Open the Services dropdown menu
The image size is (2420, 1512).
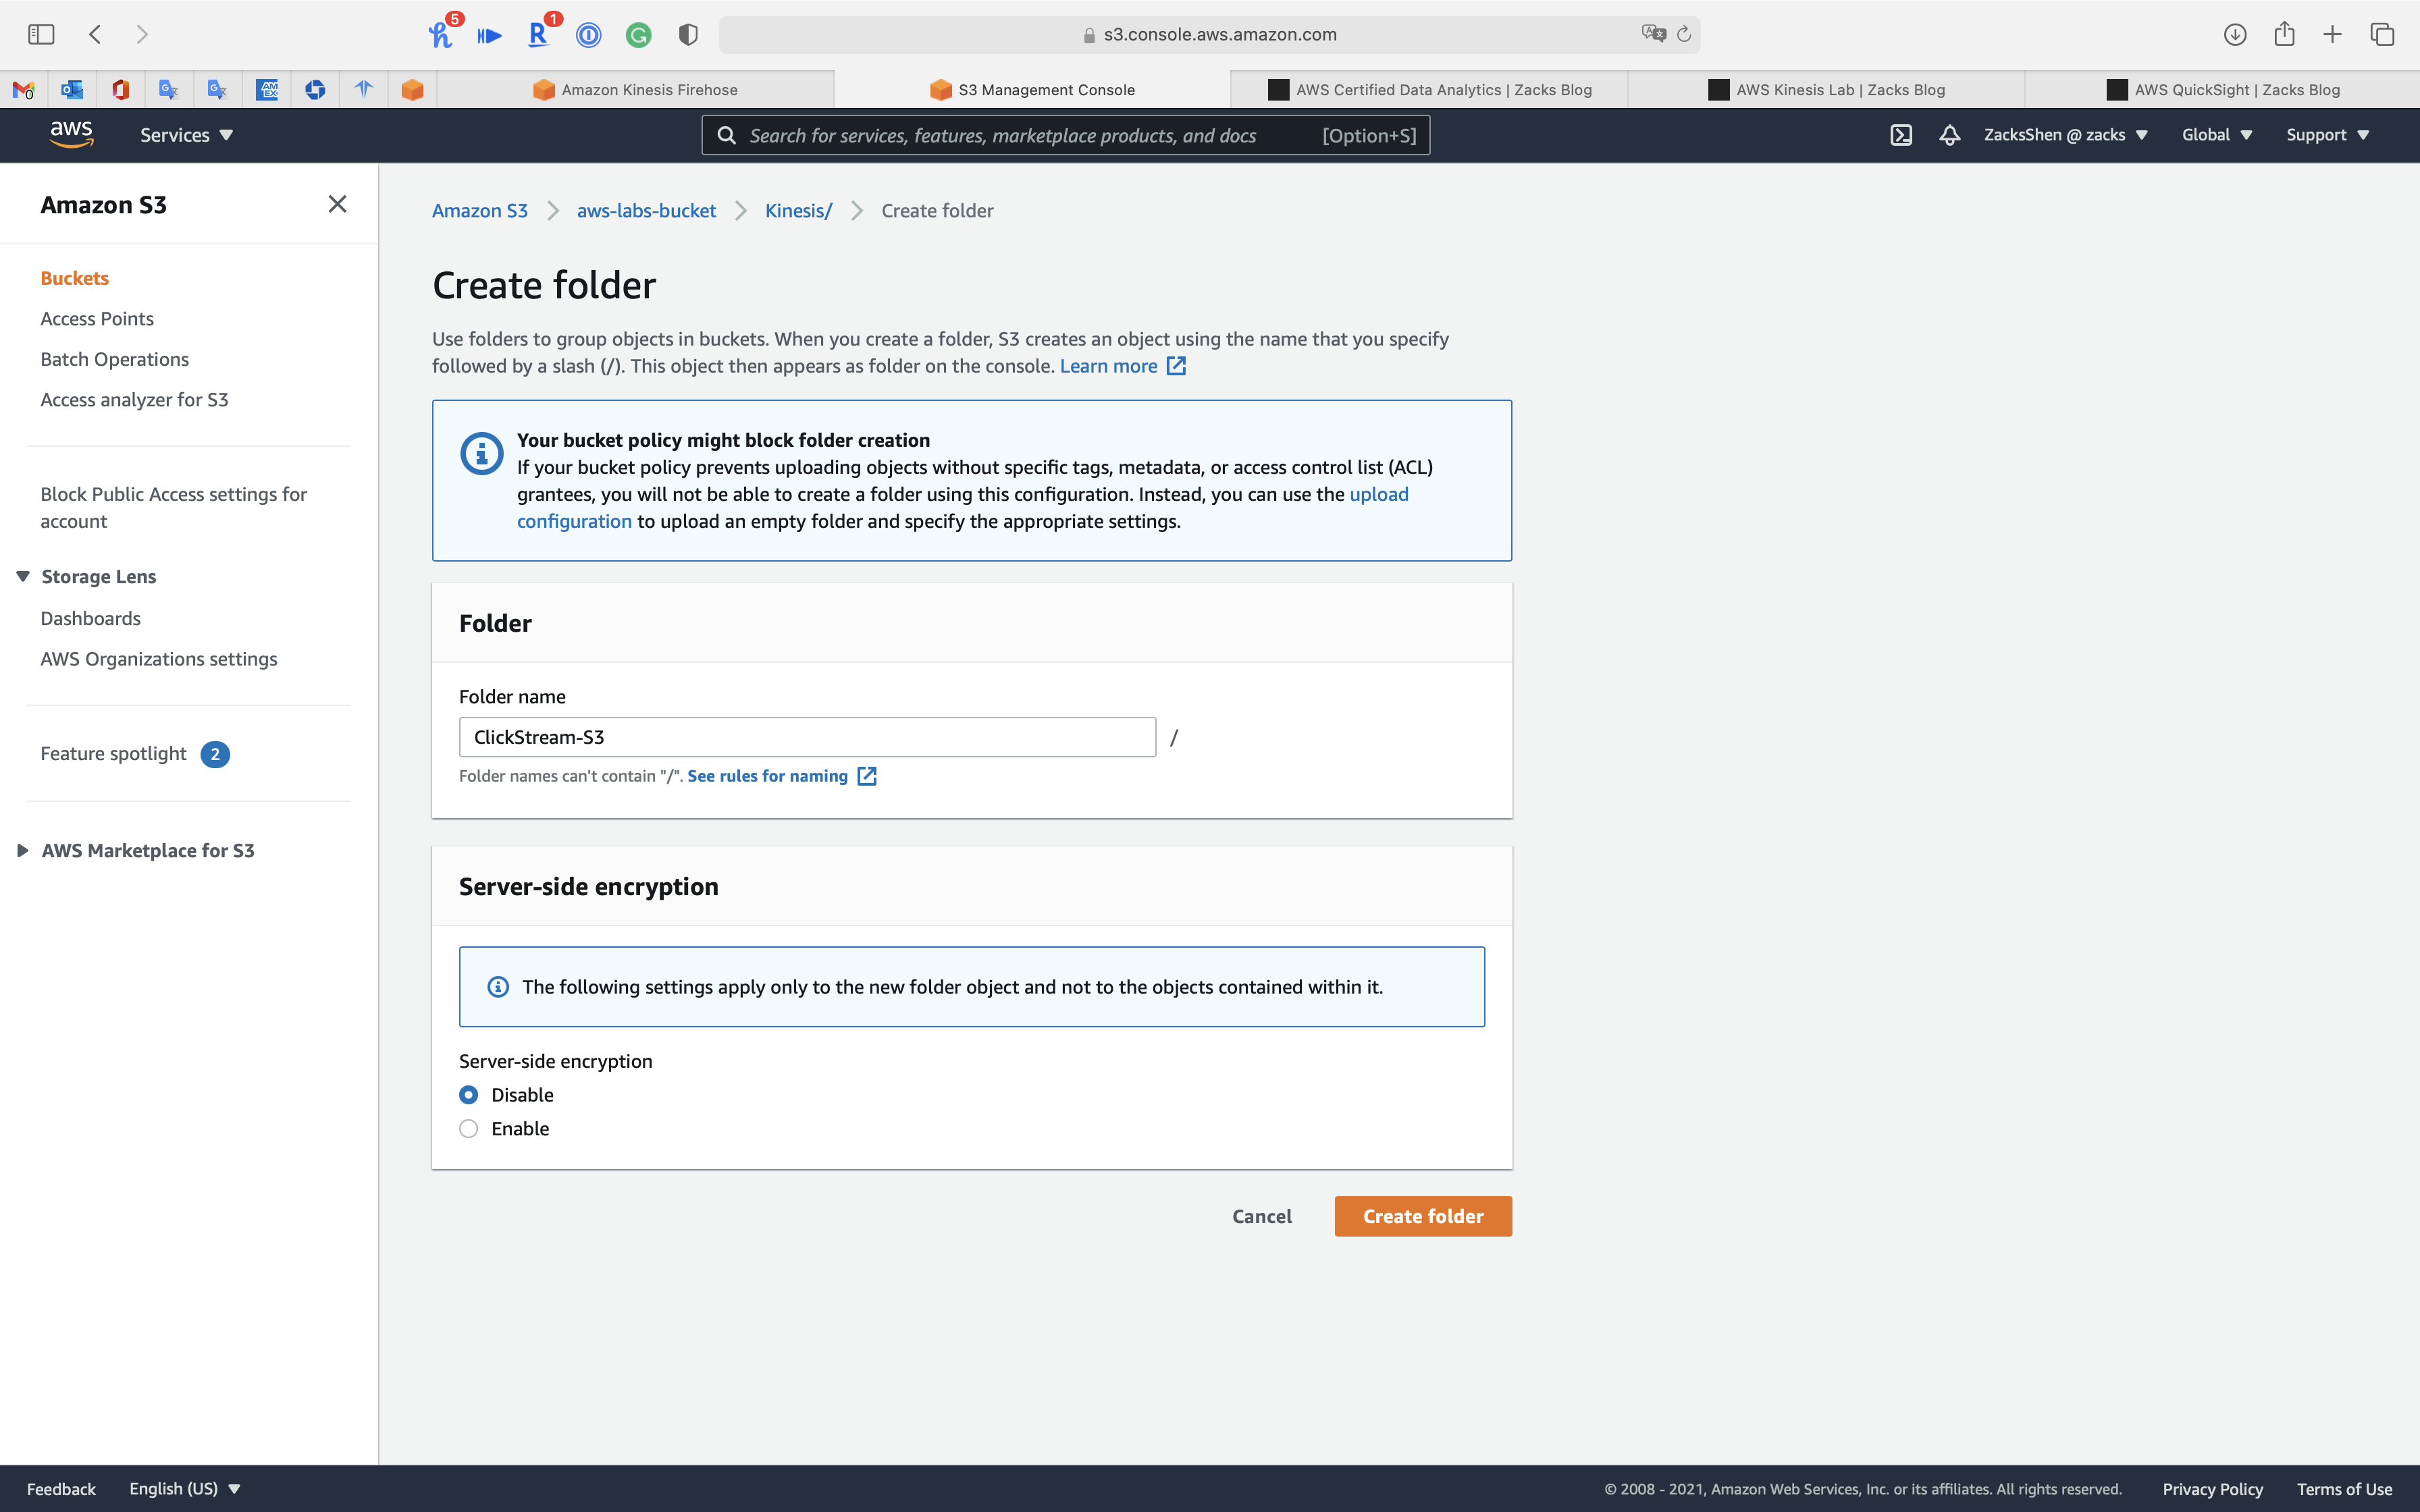tap(186, 135)
